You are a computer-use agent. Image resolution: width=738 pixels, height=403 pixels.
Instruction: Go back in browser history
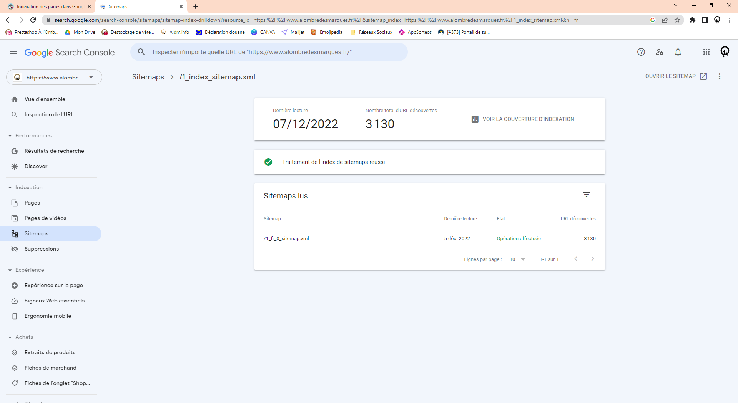click(x=8, y=20)
